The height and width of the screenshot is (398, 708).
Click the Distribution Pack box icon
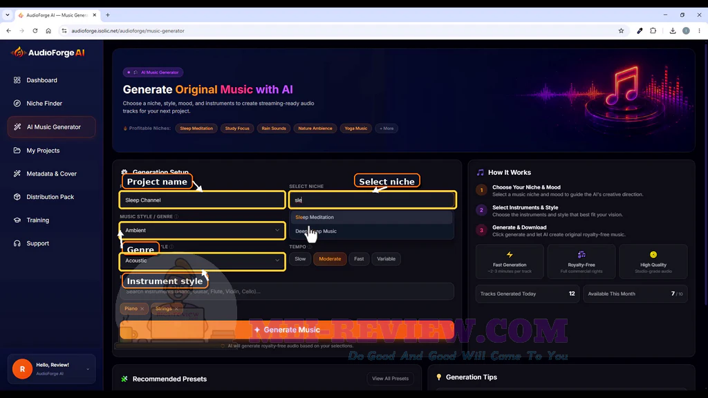17,197
